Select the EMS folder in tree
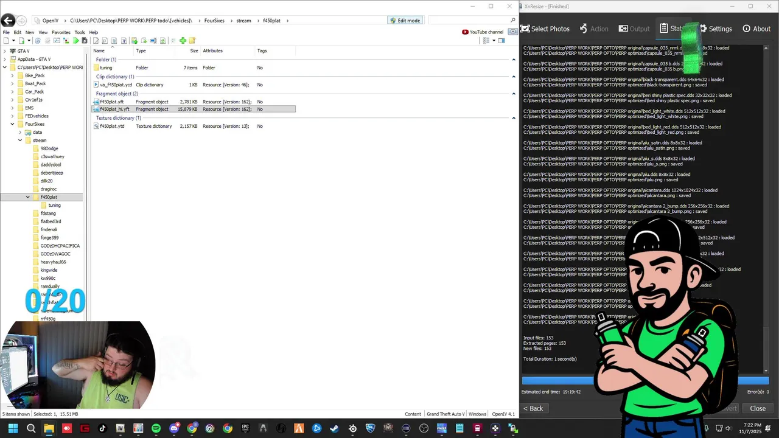 [x=29, y=108]
